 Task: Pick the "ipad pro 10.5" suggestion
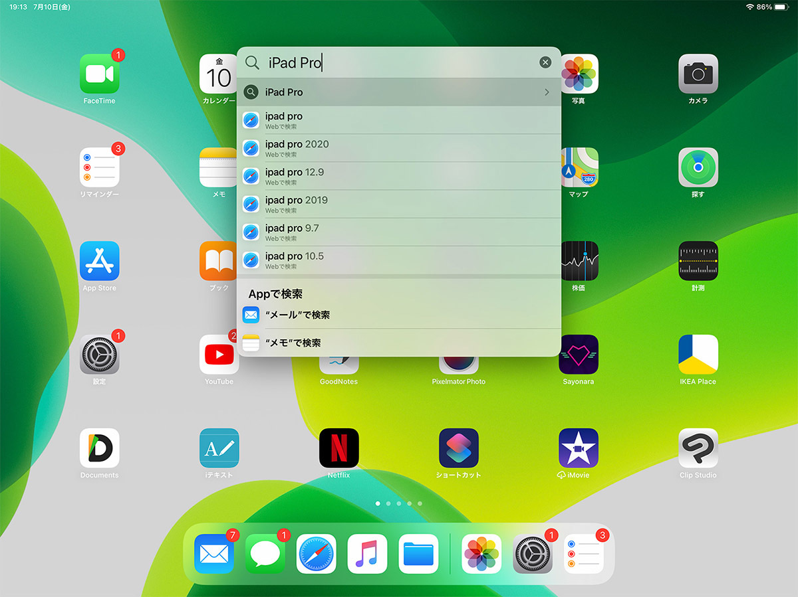399,260
